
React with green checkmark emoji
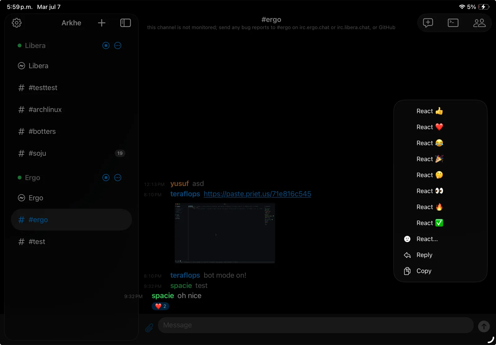tap(440, 223)
